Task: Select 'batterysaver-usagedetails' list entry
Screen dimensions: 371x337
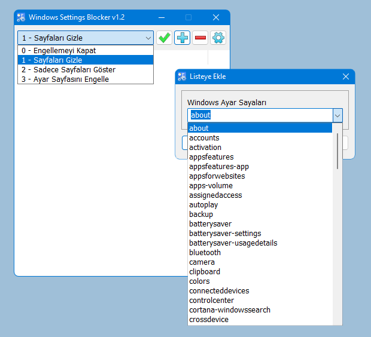Action: coord(260,243)
